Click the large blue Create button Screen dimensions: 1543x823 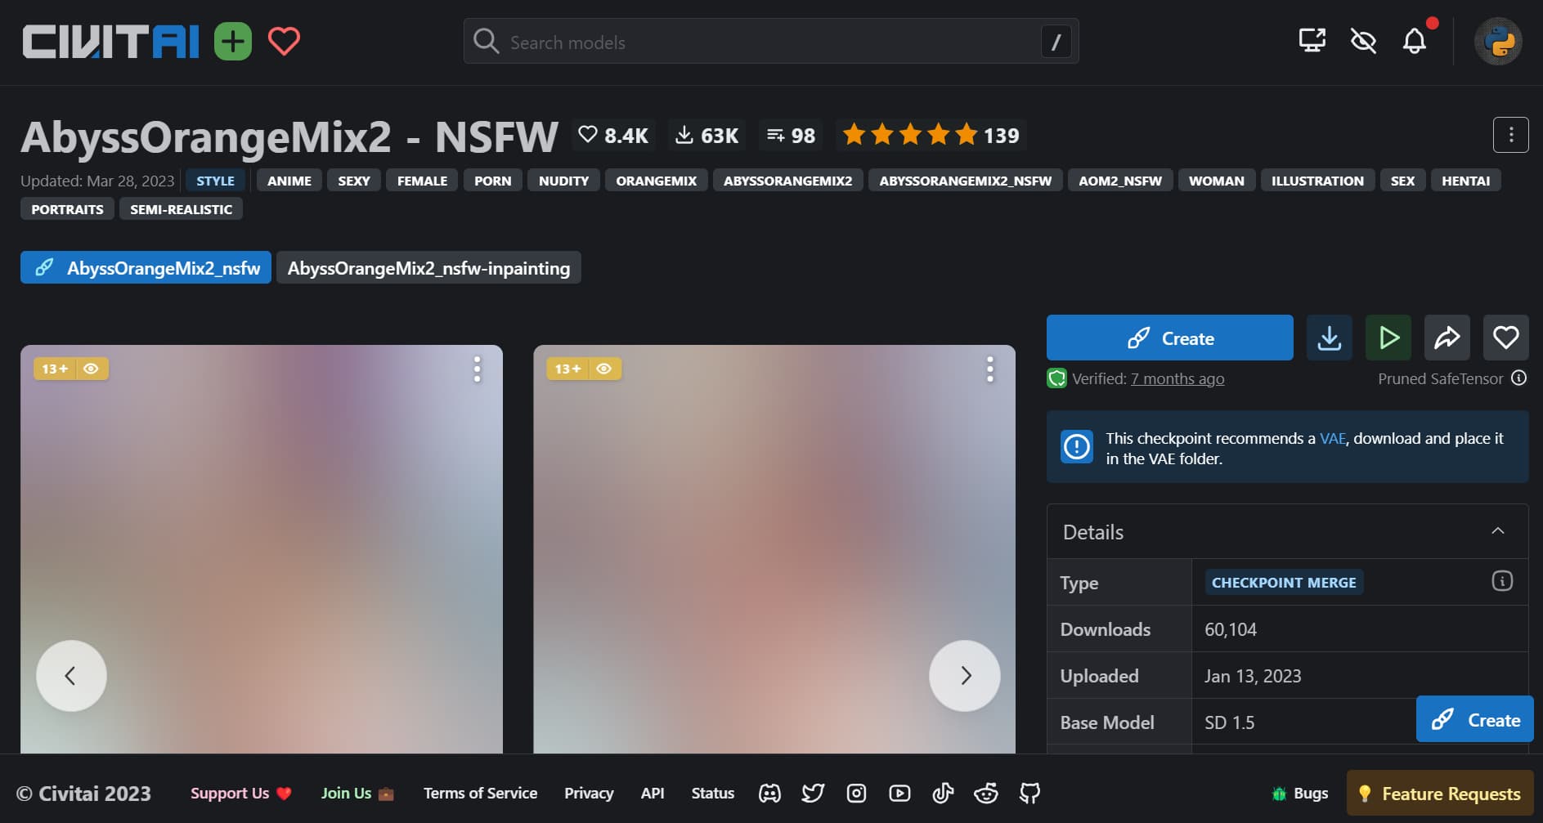point(1169,338)
